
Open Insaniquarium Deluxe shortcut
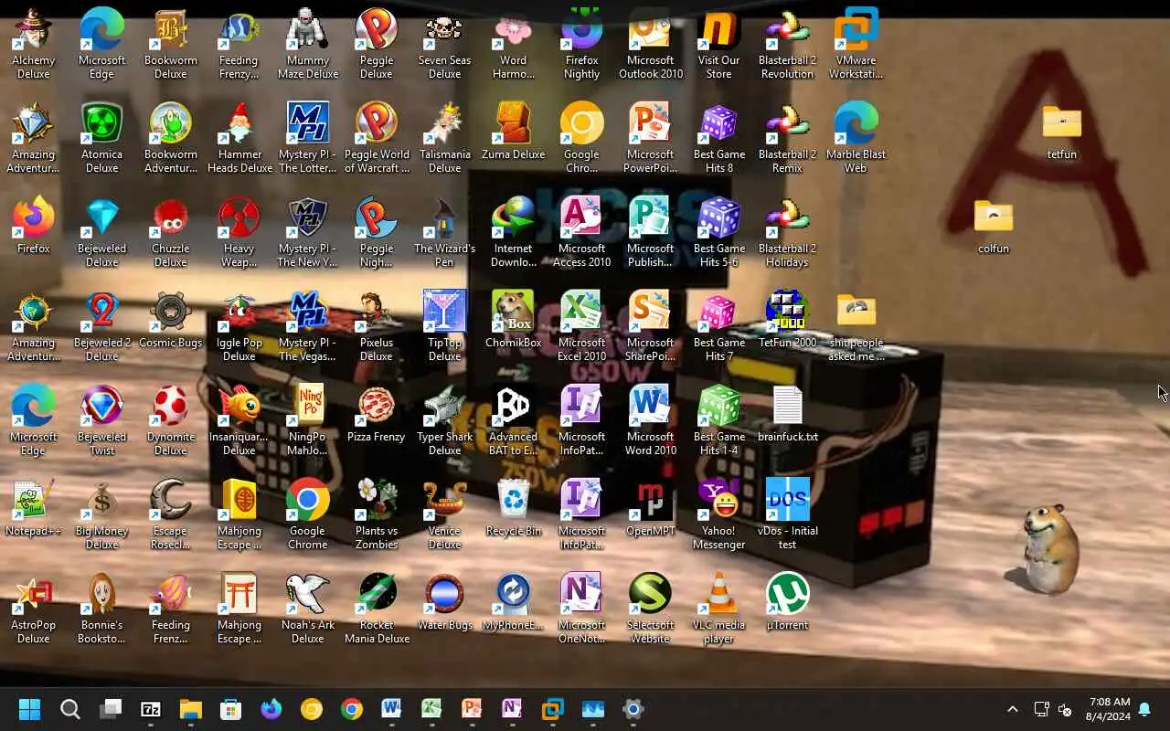click(x=239, y=420)
